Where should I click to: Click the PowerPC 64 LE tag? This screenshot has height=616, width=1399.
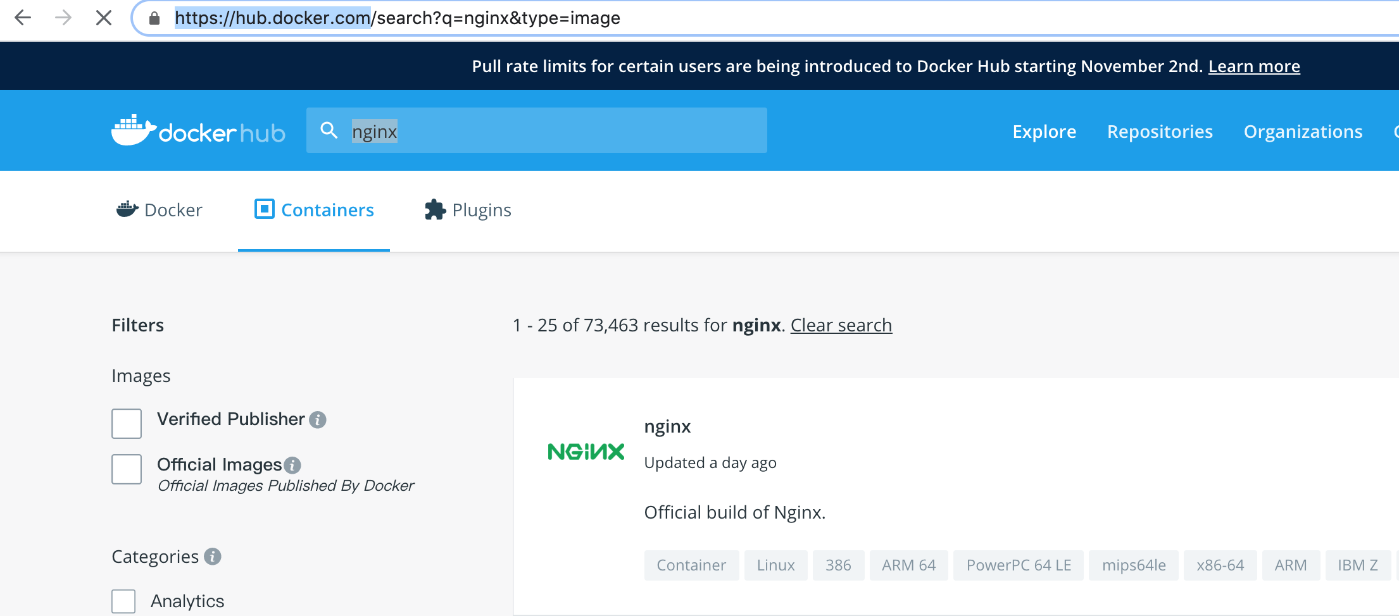(1018, 565)
